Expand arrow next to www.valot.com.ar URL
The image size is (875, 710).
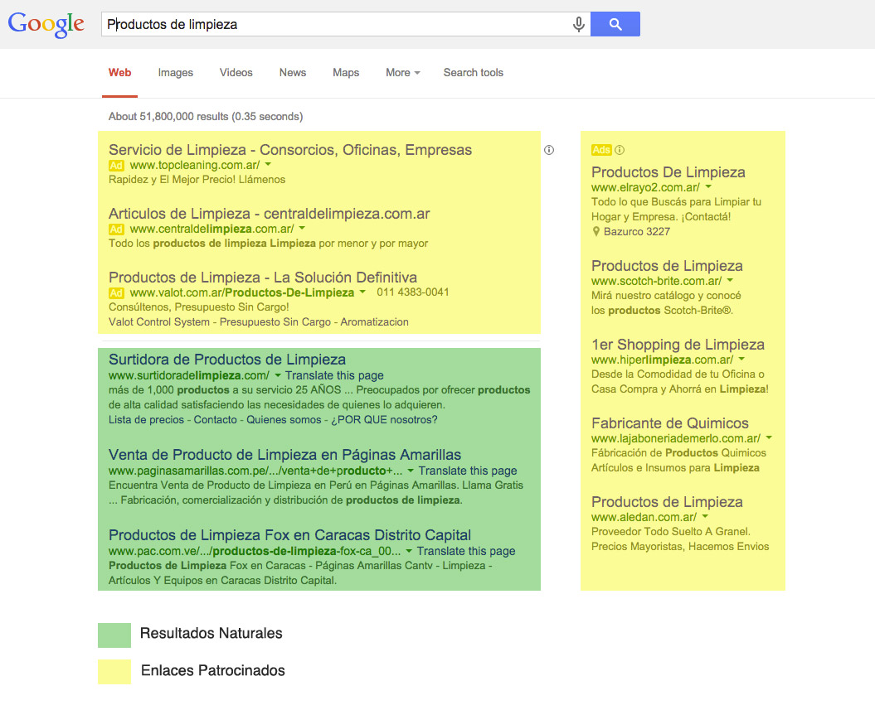pyautogui.click(x=362, y=292)
